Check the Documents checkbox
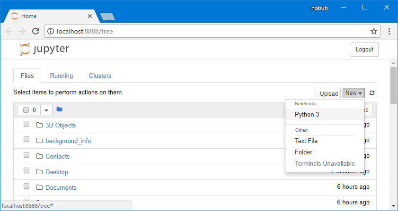398x211 pixels. pos(27,186)
